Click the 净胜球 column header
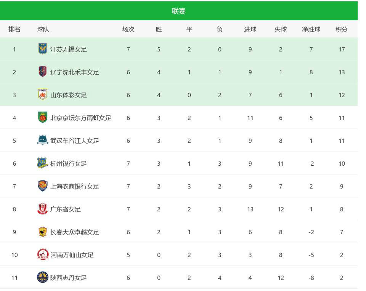Viewport: 366px width, 291px height. (311, 29)
